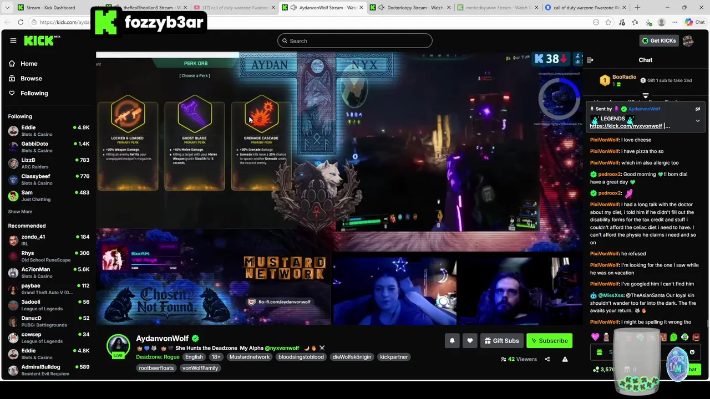710x399 pixels.
Task: Open cowsep's recommended channel
Action: pos(48,337)
